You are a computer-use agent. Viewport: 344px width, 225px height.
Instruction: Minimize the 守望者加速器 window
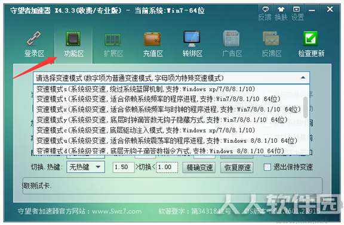[312, 10]
